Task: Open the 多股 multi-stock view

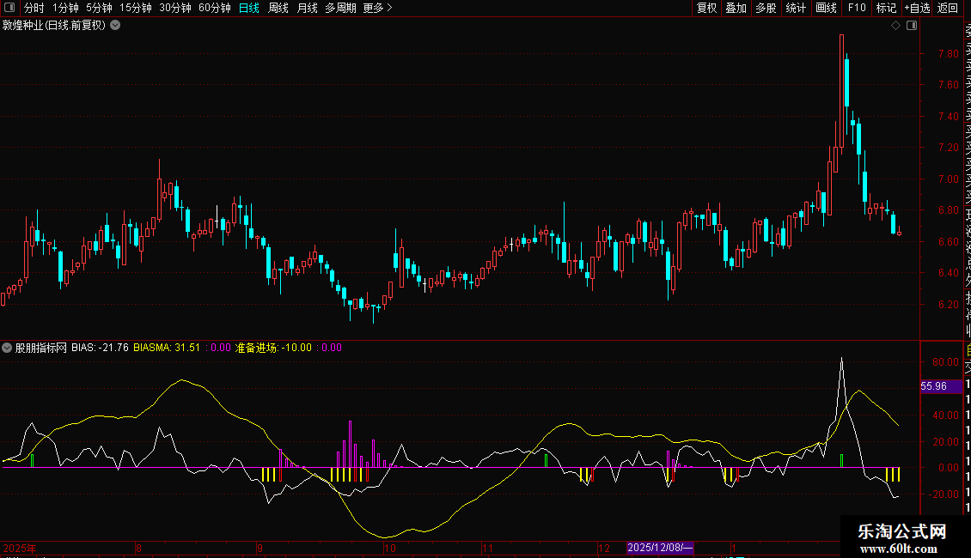Action: [x=766, y=8]
